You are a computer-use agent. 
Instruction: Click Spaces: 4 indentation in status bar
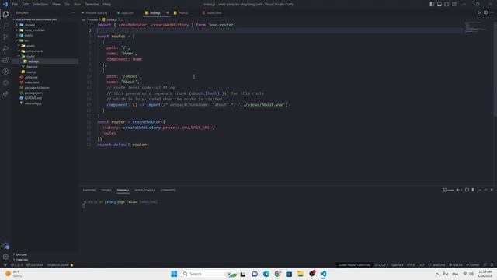click(x=397, y=264)
